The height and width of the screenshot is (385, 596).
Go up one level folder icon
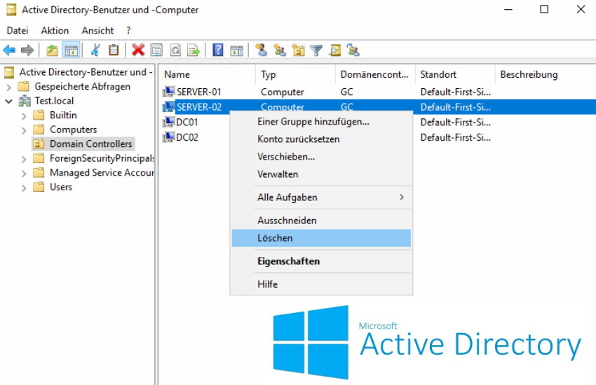[52, 50]
